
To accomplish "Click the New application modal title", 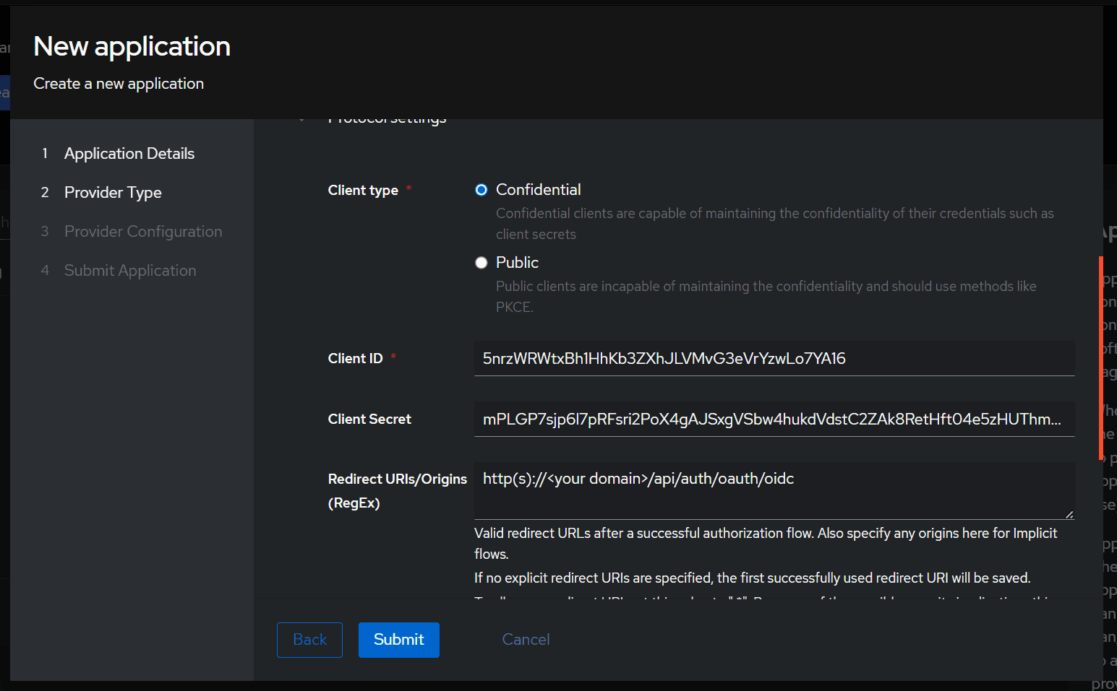I will 131,46.
